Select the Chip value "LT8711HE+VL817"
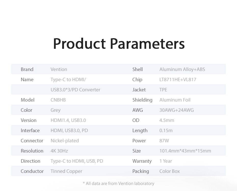This screenshot has height=191, width=237. pyautogui.click(x=178, y=79)
